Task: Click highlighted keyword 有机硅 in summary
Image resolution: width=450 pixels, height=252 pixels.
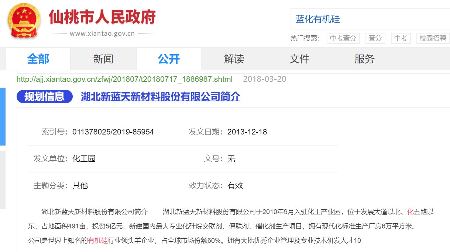Action: pos(98,241)
